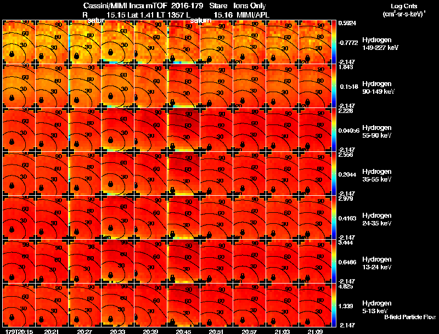Click the color bar beside Hydrogen 24-35 keV
The image size is (439, 334).
tap(334, 218)
